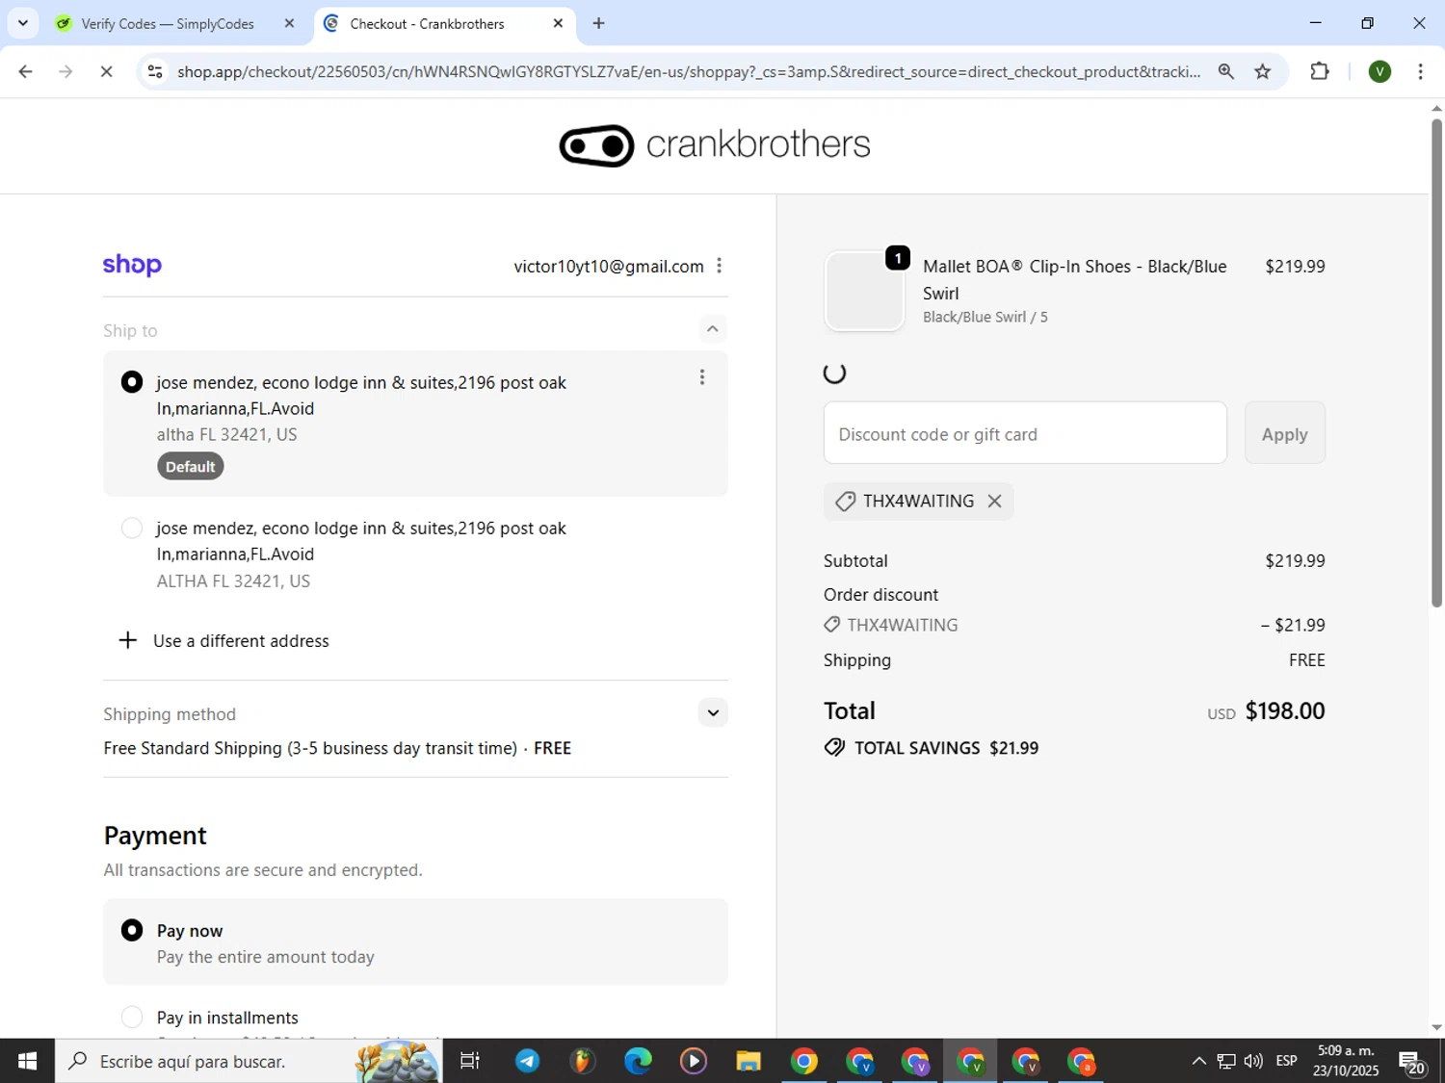This screenshot has width=1445, height=1083.
Task: Close the Verify Codes SimplyCodes tab
Action: [288, 23]
